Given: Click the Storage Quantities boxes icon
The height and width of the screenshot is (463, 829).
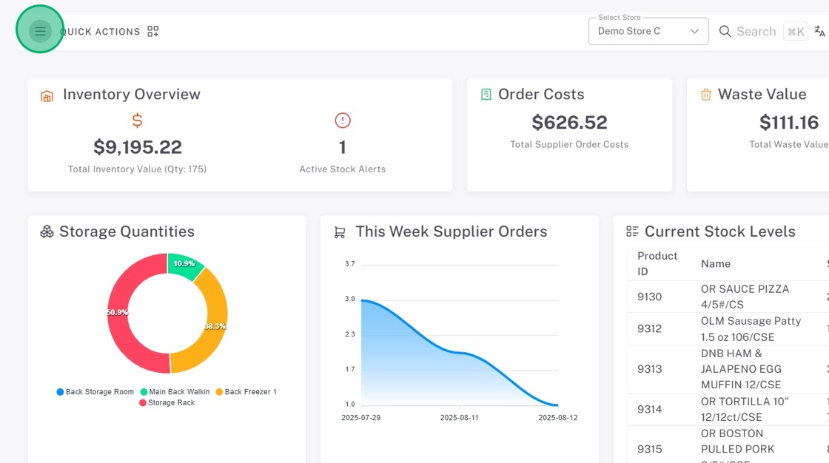Looking at the screenshot, I should click(x=47, y=232).
